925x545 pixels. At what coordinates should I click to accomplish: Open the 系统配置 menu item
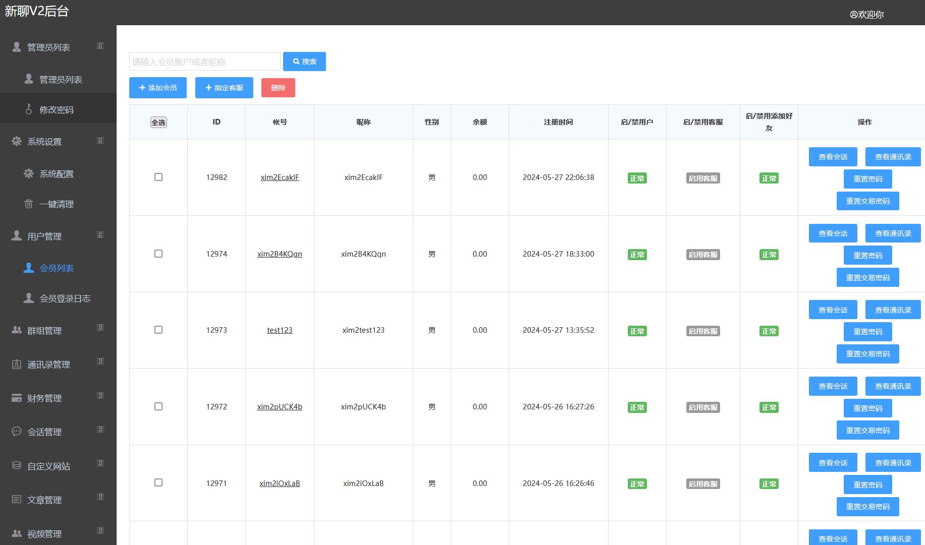[x=58, y=173]
